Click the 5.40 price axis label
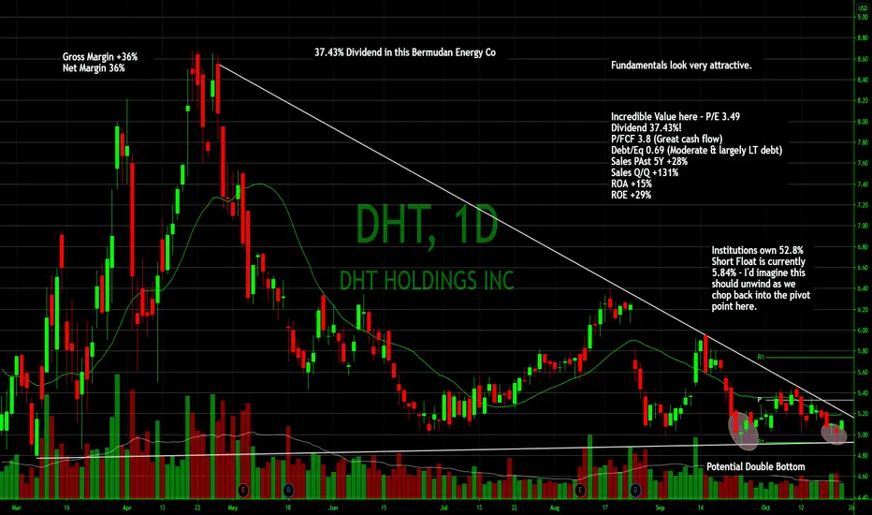 [x=862, y=393]
